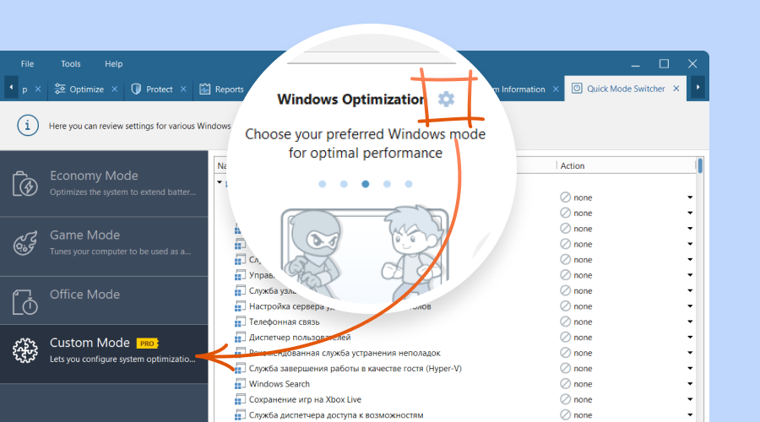Click the Xbox Live save service icon

pyautogui.click(x=240, y=400)
